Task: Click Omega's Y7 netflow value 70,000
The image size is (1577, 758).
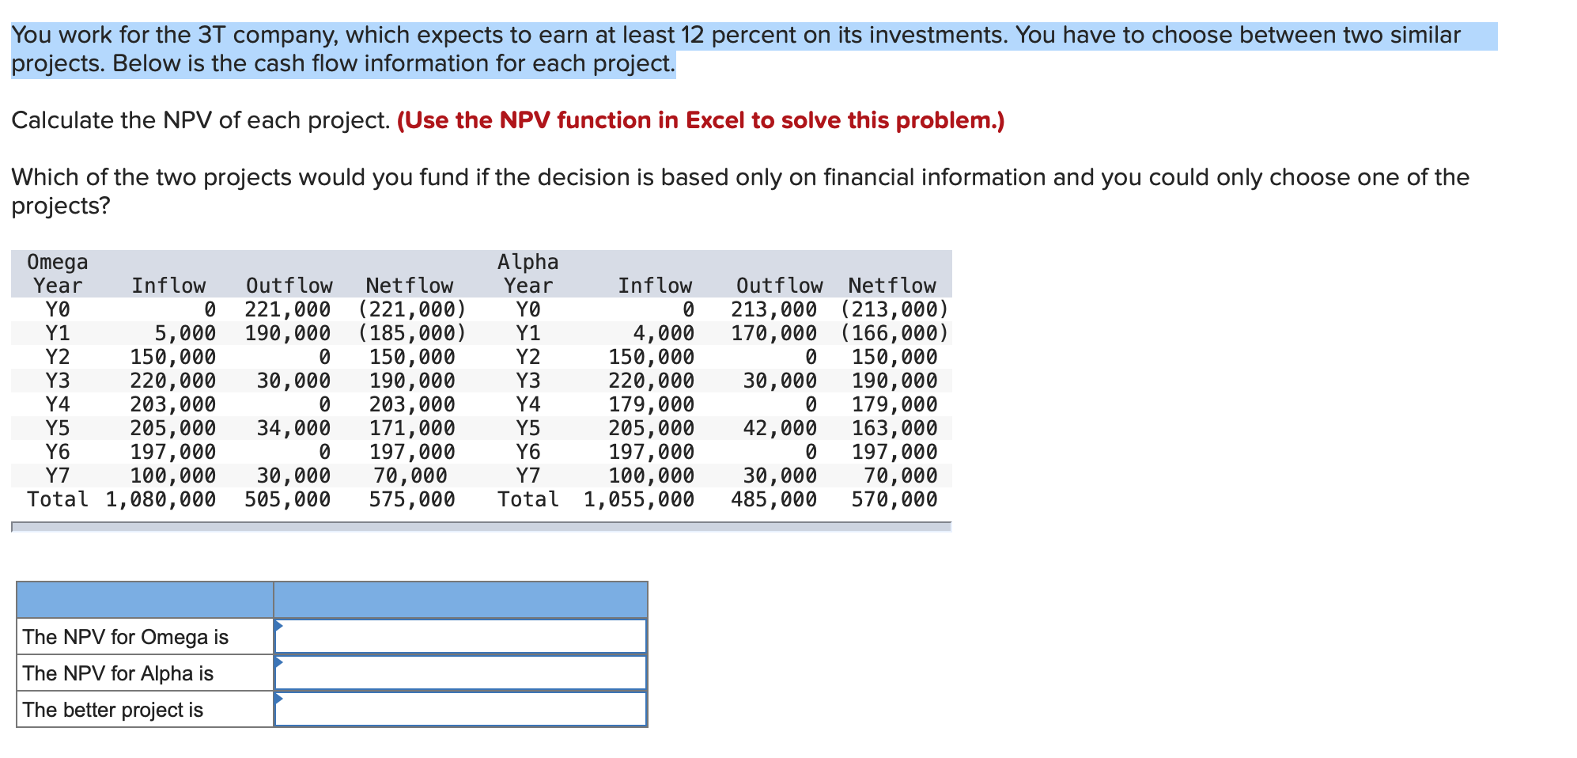Action: tap(410, 476)
